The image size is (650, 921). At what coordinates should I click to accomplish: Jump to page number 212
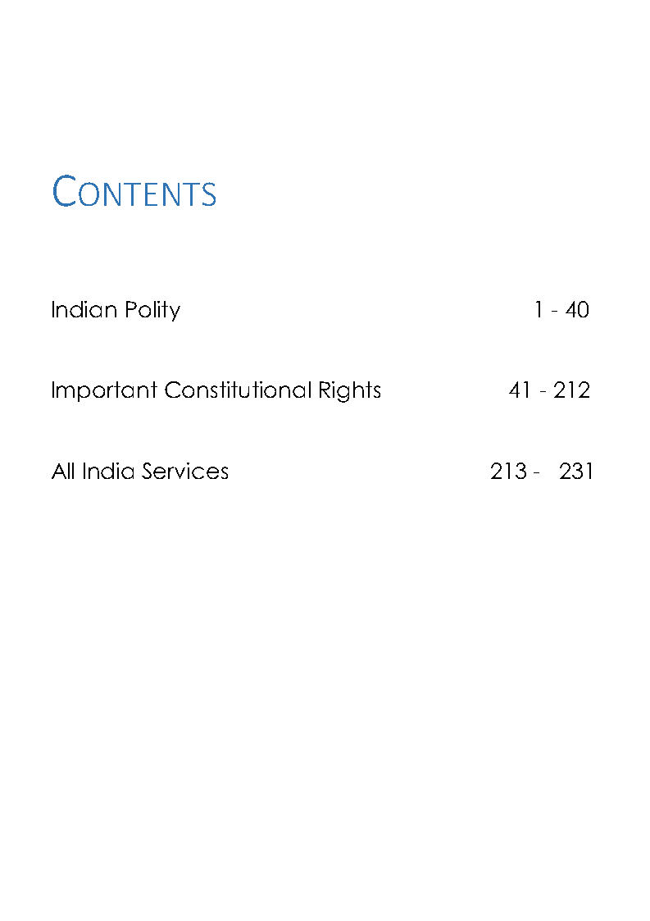tap(571, 390)
